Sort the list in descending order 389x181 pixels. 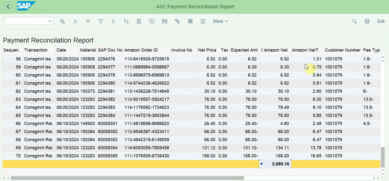(88, 21)
